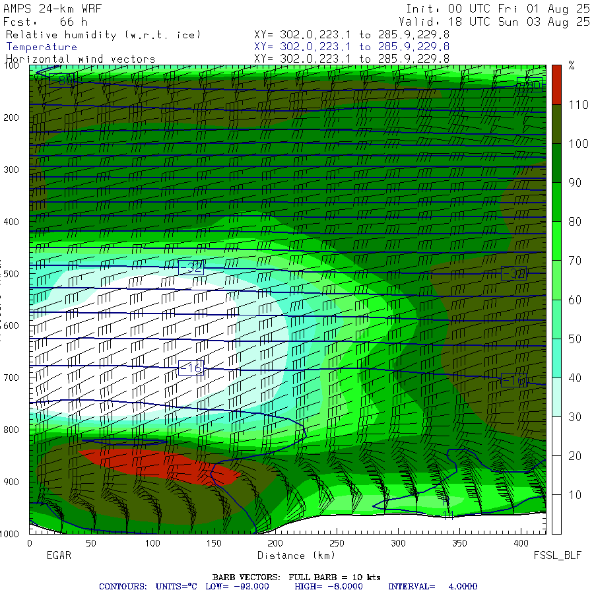Click the red color bar segment above 110
This screenshot has width=594, height=594.
pos(556,85)
